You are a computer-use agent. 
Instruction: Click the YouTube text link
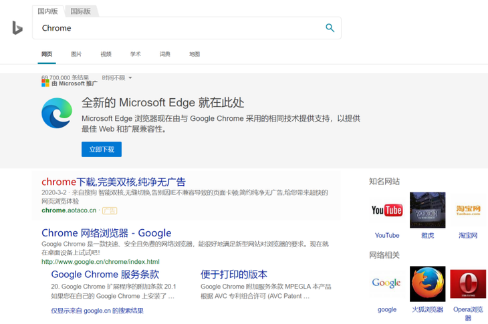pyautogui.click(x=387, y=235)
